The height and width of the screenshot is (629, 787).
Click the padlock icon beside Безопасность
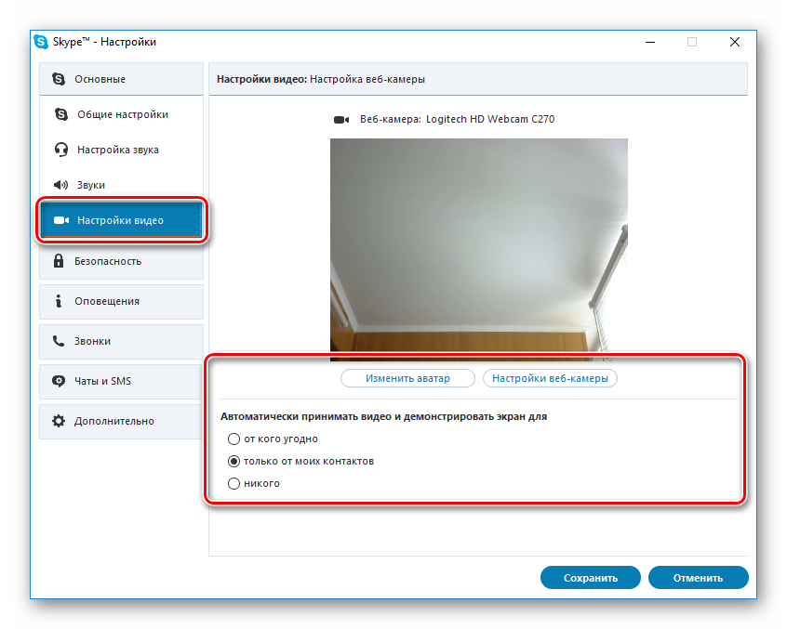59,261
